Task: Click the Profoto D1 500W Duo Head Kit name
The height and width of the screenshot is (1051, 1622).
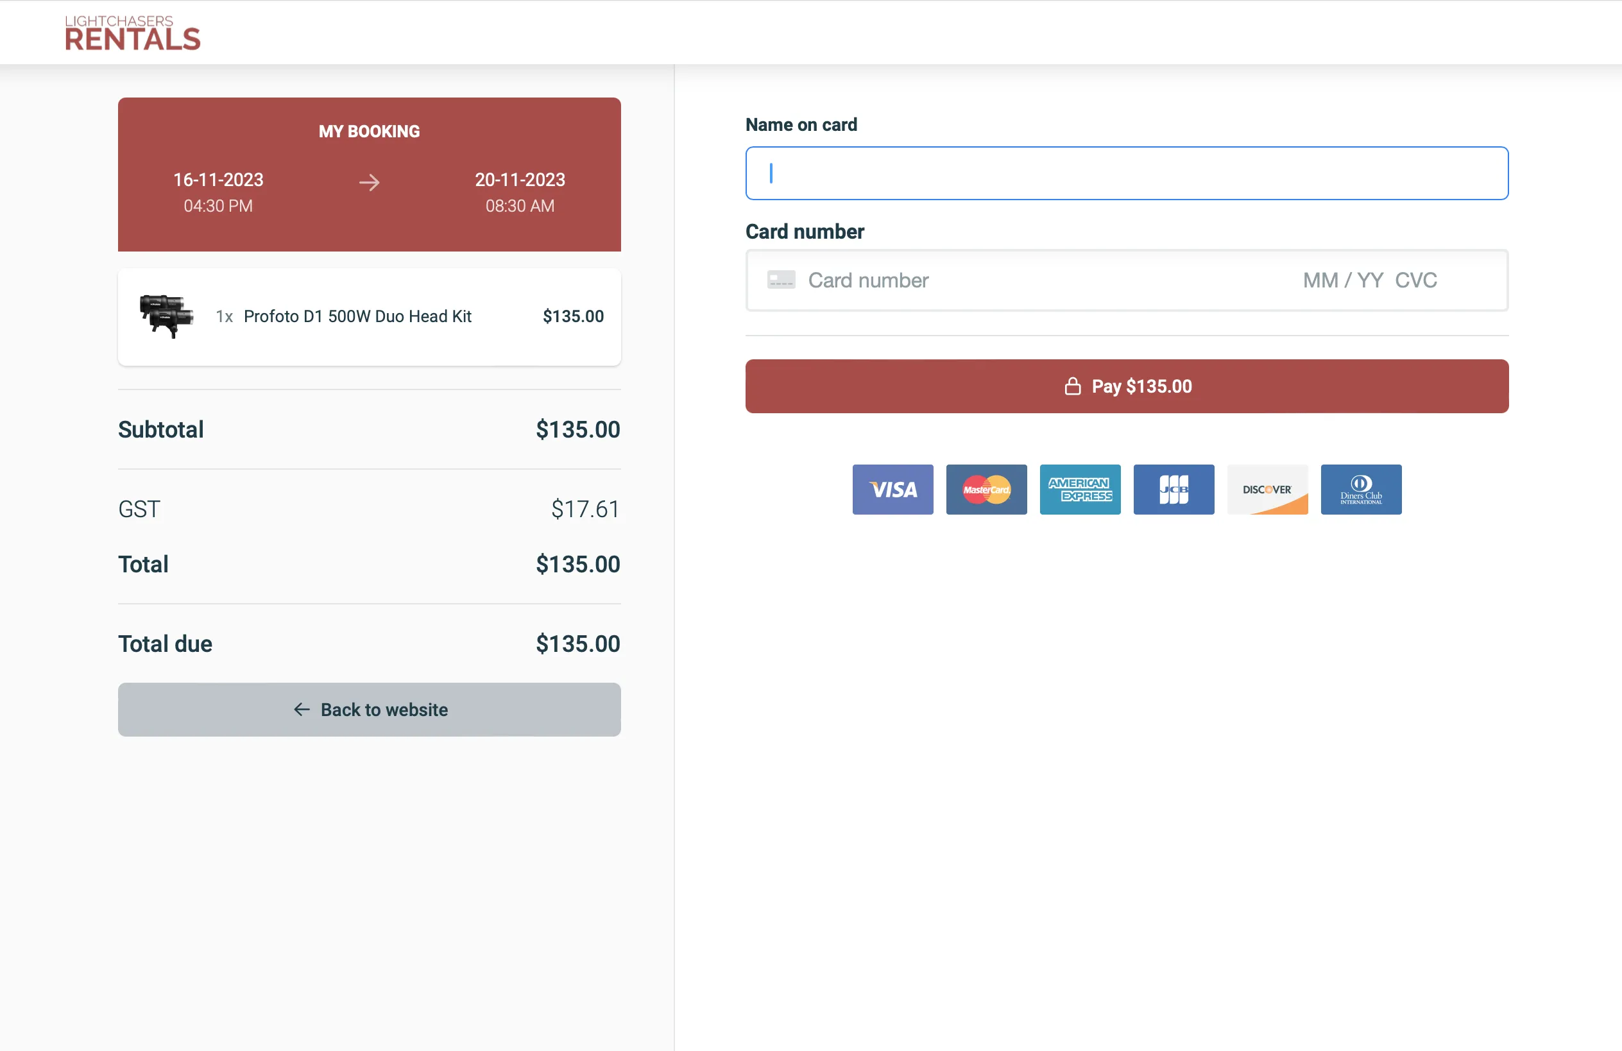Action: click(x=357, y=316)
